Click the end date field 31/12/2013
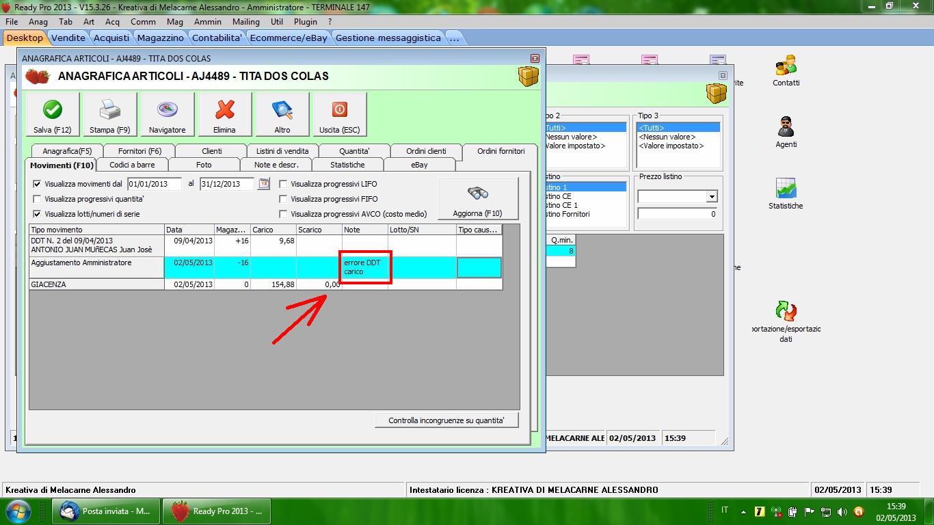 tap(227, 184)
